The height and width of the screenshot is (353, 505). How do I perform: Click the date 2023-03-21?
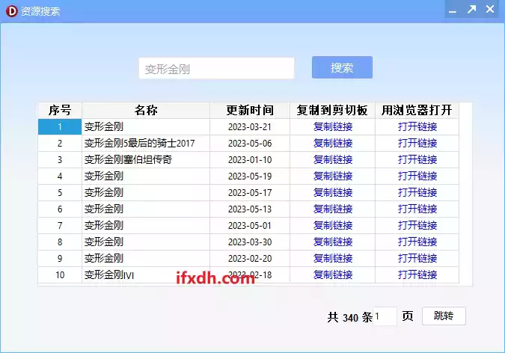click(x=250, y=127)
